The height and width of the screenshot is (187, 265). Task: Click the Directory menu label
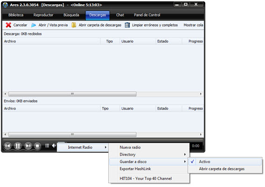pos(127,154)
